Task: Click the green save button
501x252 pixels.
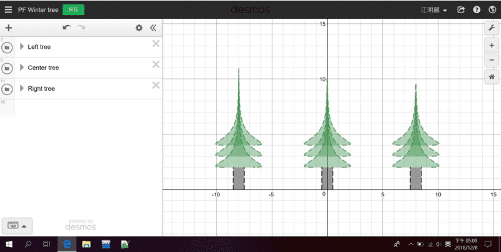Action: coord(73,10)
